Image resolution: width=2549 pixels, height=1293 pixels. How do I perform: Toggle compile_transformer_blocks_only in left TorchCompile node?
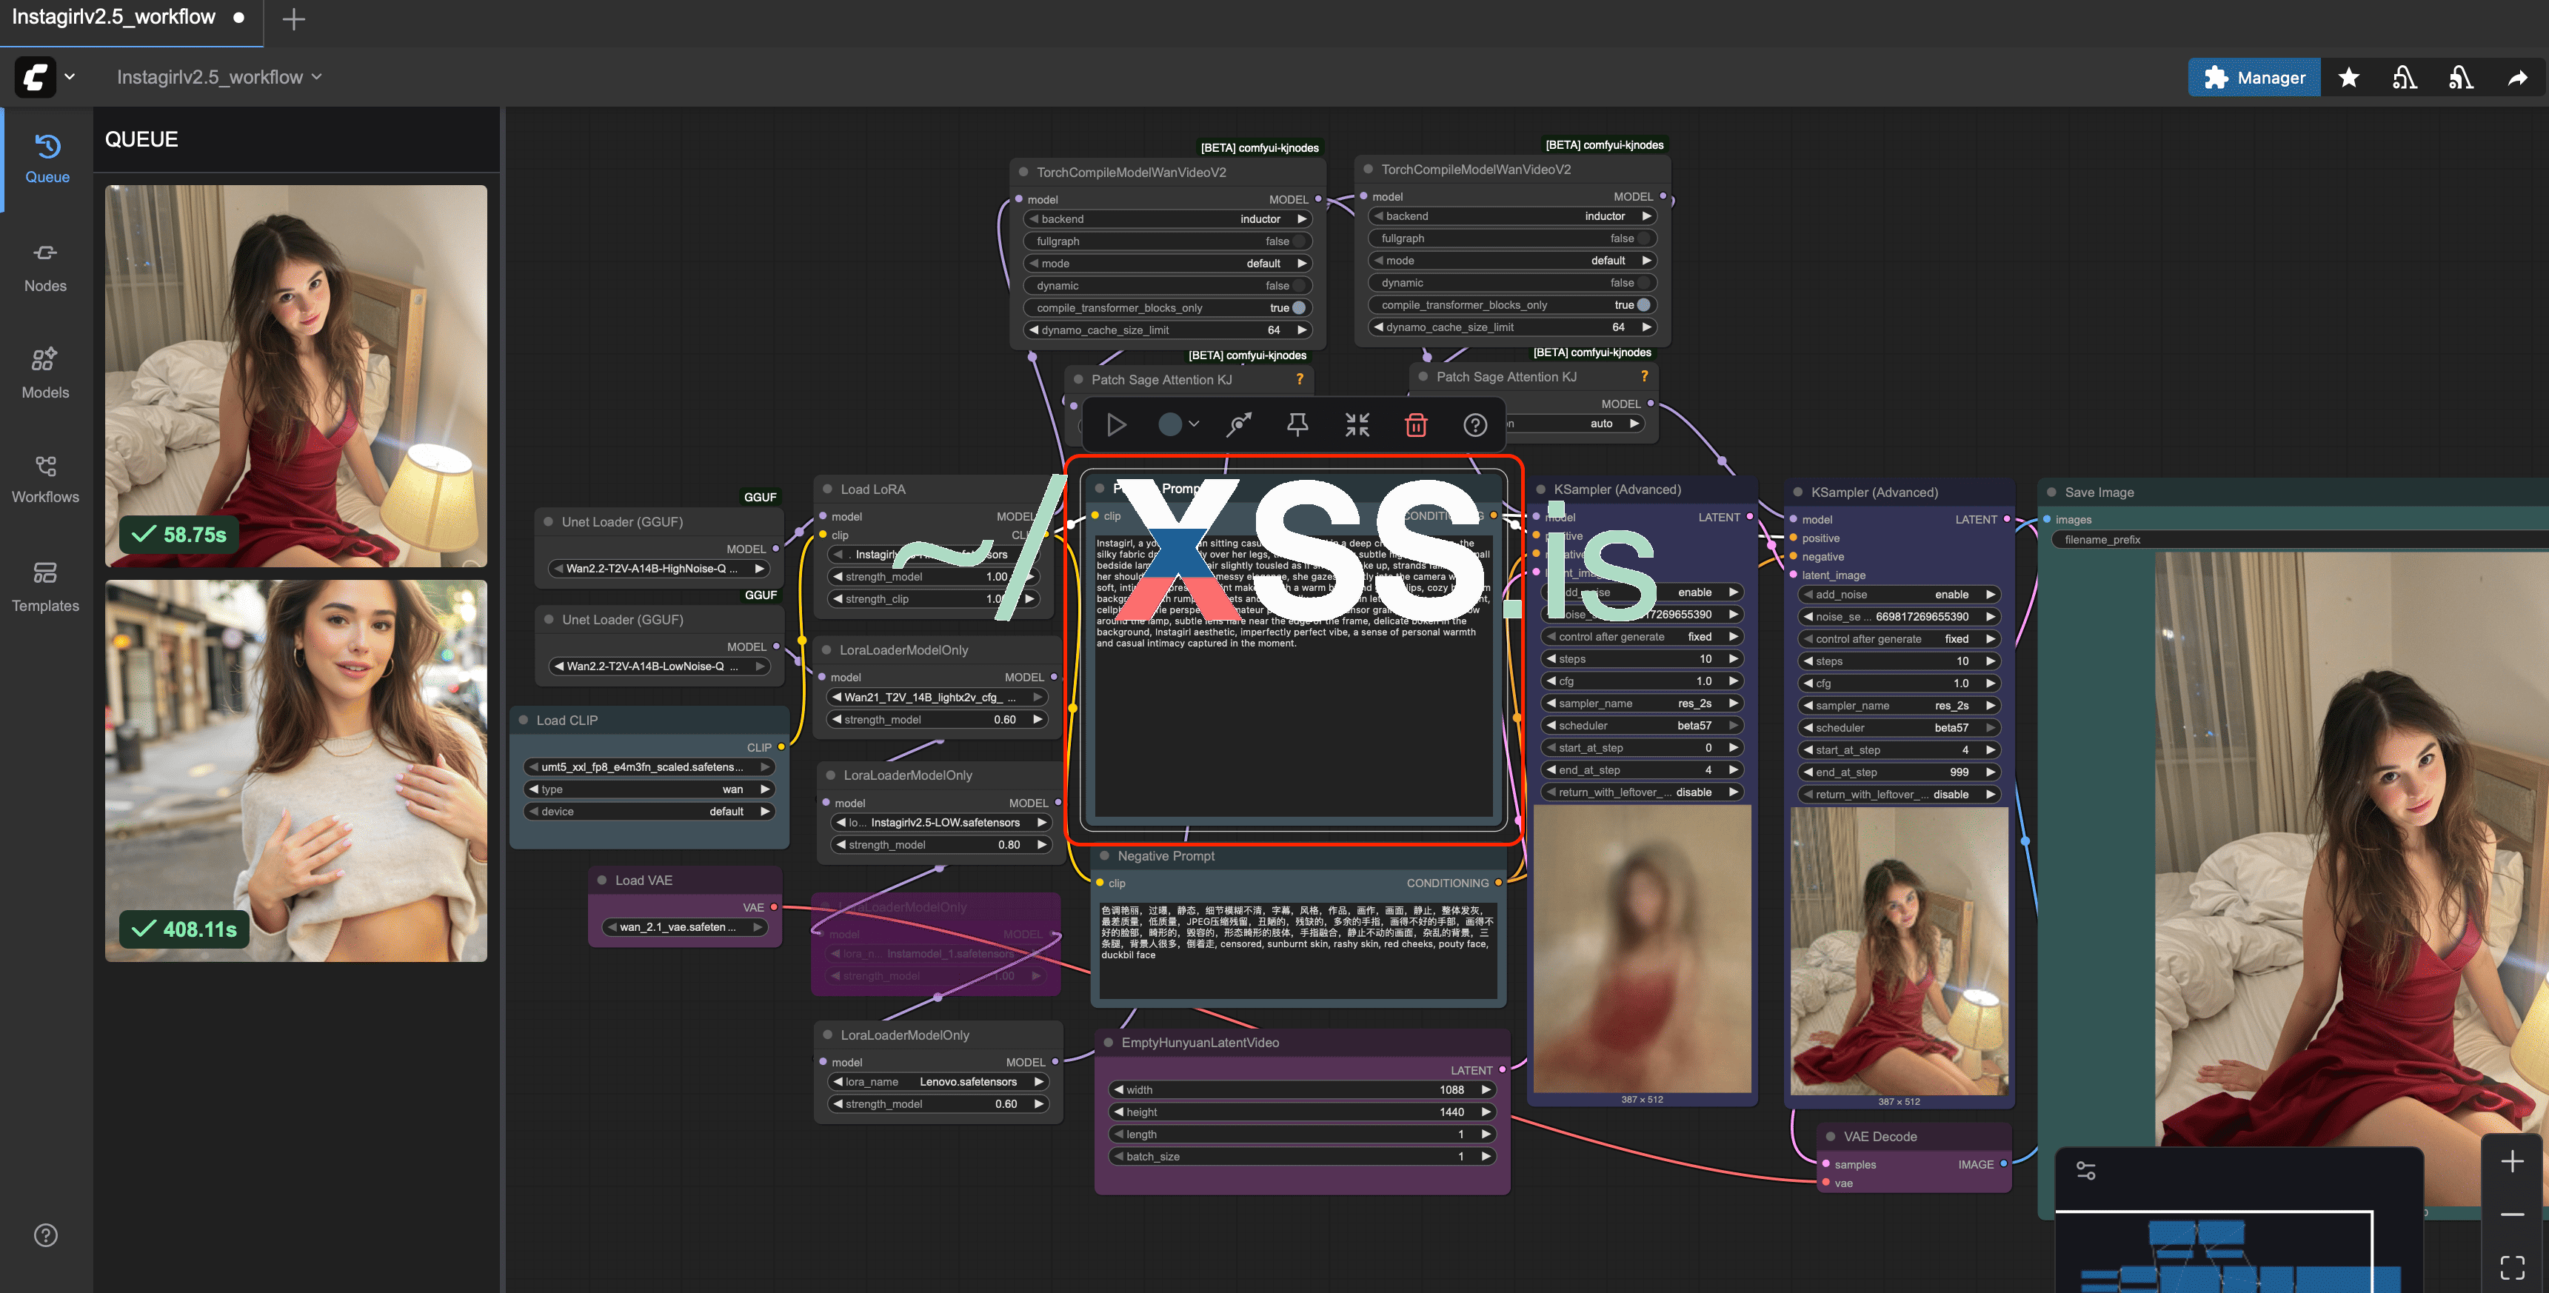pyautogui.click(x=1299, y=307)
